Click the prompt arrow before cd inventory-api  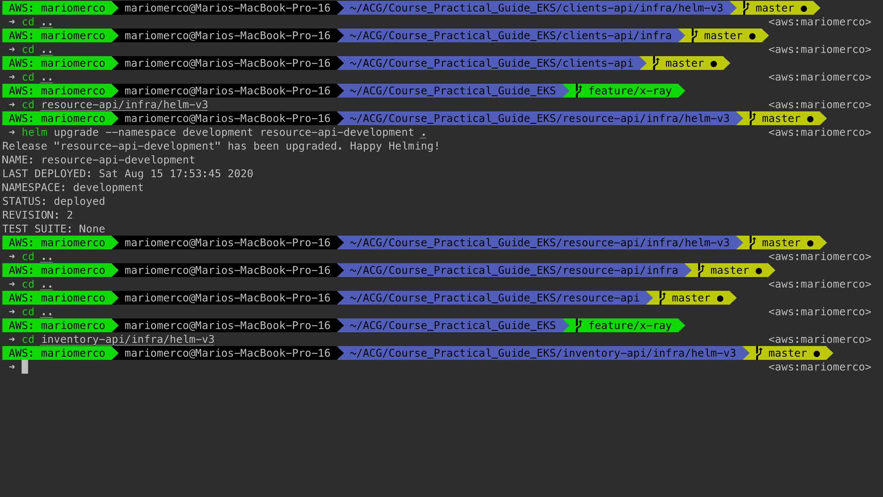12,339
